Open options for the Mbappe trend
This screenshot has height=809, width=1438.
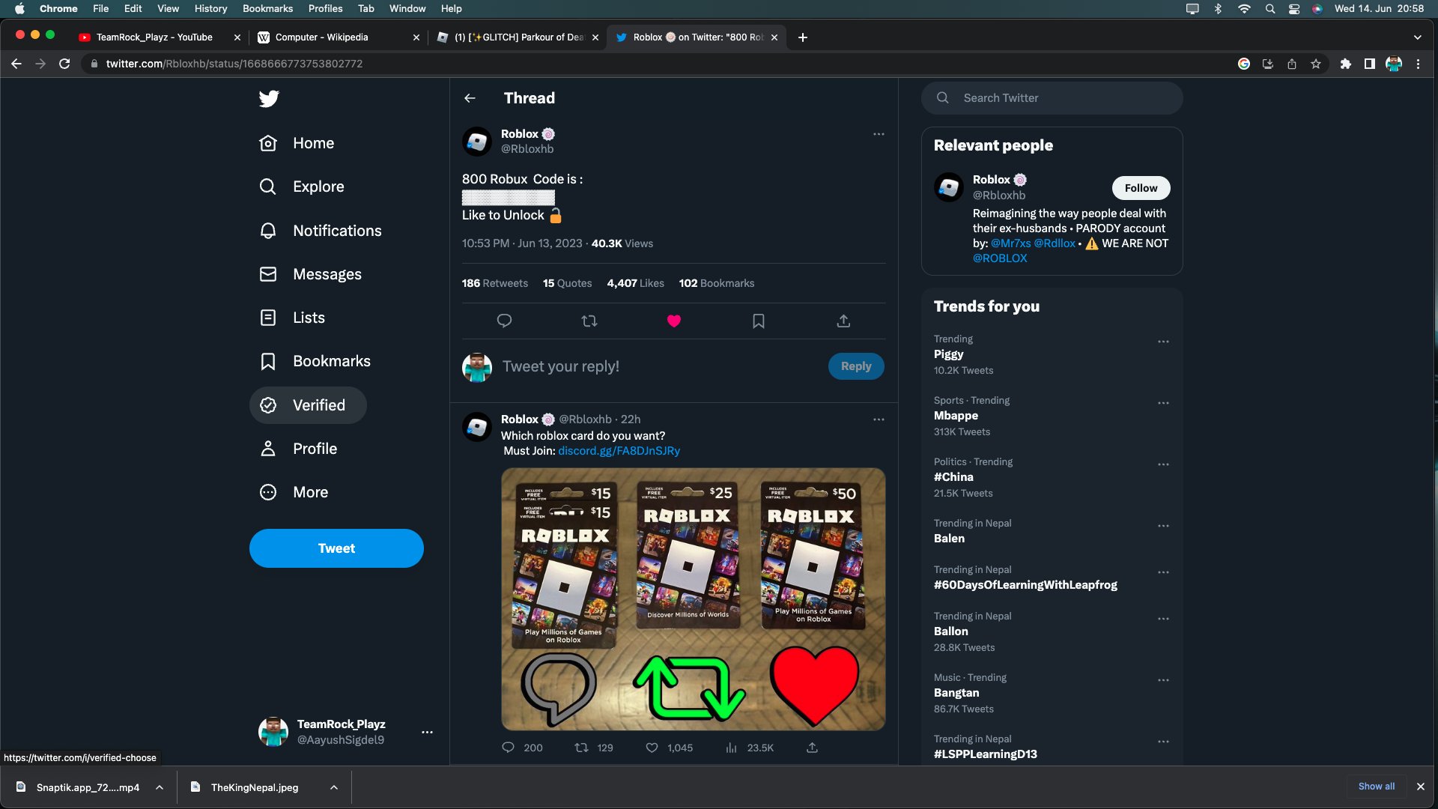tap(1163, 403)
